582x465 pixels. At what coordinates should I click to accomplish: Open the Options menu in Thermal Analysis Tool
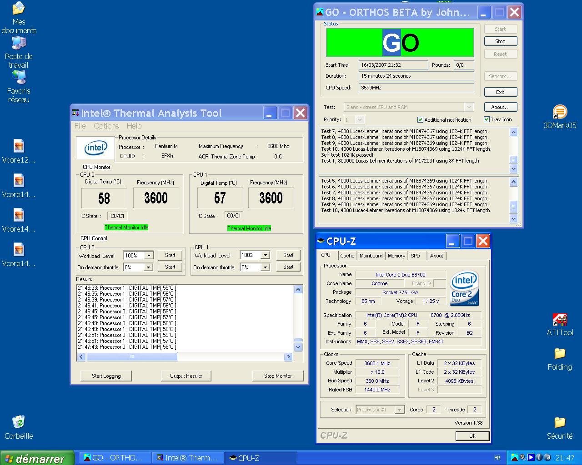tap(106, 126)
